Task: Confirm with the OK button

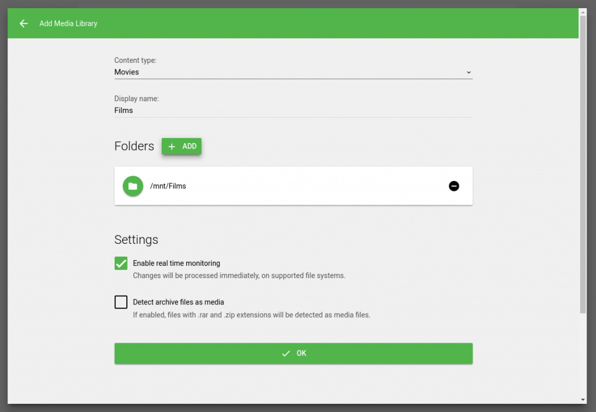Action: click(x=293, y=353)
